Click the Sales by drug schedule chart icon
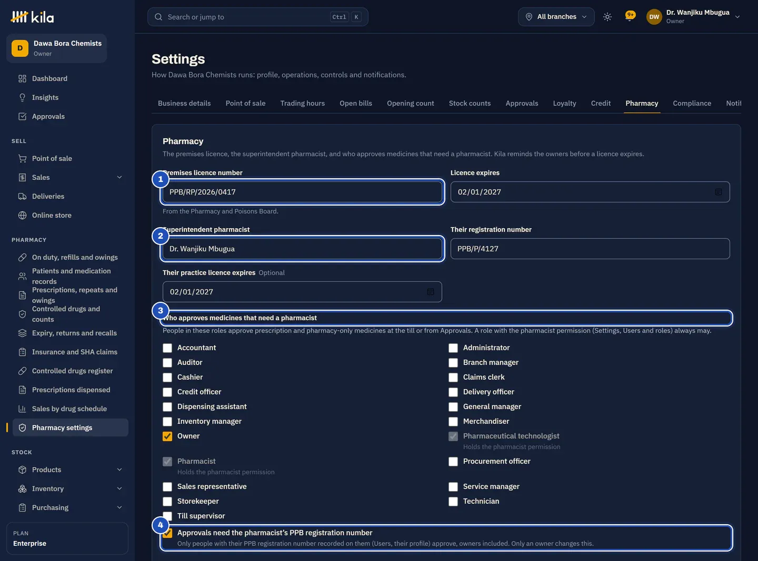The width and height of the screenshot is (758, 561). (22, 409)
